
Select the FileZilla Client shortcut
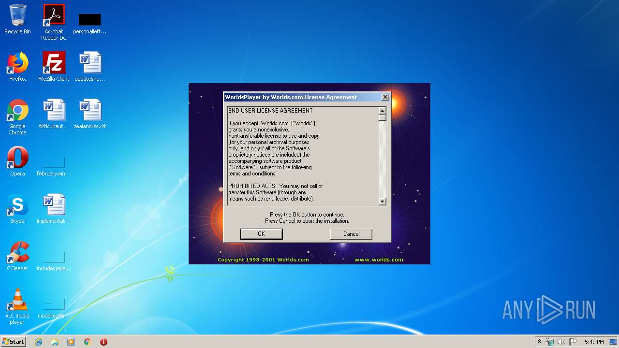(x=54, y=67)
